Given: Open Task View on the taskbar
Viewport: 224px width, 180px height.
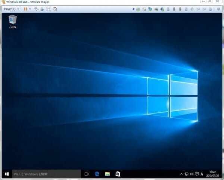Looking at the screenshot, I should pyautogui.click(x=86, y=174).
